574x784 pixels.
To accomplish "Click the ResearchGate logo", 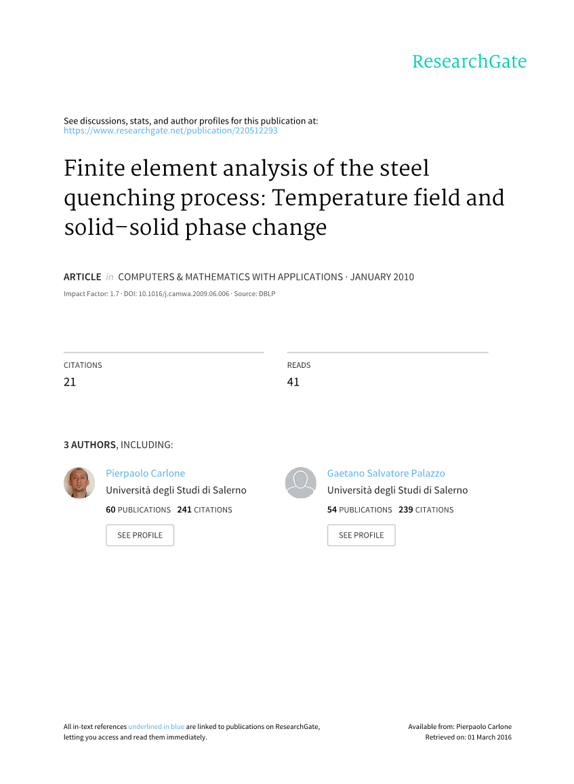I will click(x=469, y=62).
